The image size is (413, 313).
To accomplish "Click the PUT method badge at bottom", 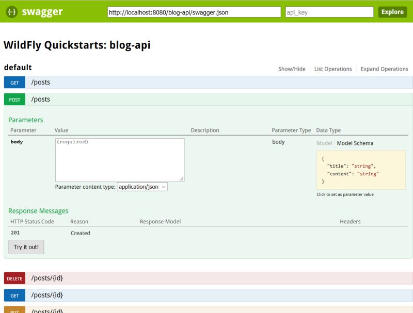I will (14, 311).
